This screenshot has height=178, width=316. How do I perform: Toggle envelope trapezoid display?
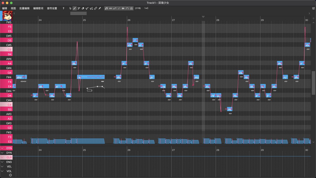point(127,8)
